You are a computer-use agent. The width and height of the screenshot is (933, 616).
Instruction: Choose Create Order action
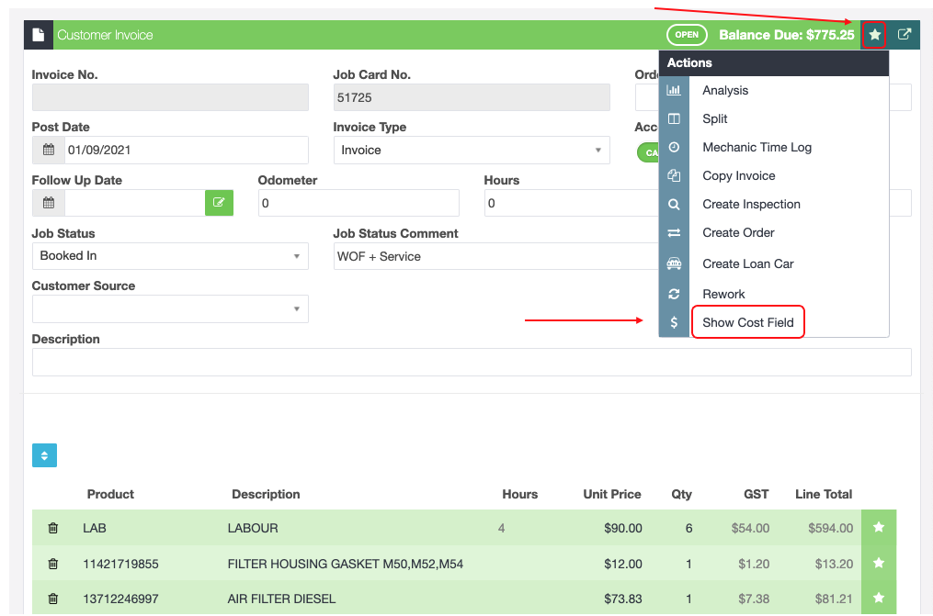pyautogui.click(x=738, y=233)
